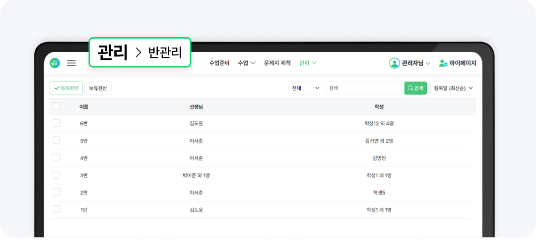Image resolution: width=536 pixels, height=242 pixels.
Task: Toggle the select-all header checkbox
Action: point(57,106)
